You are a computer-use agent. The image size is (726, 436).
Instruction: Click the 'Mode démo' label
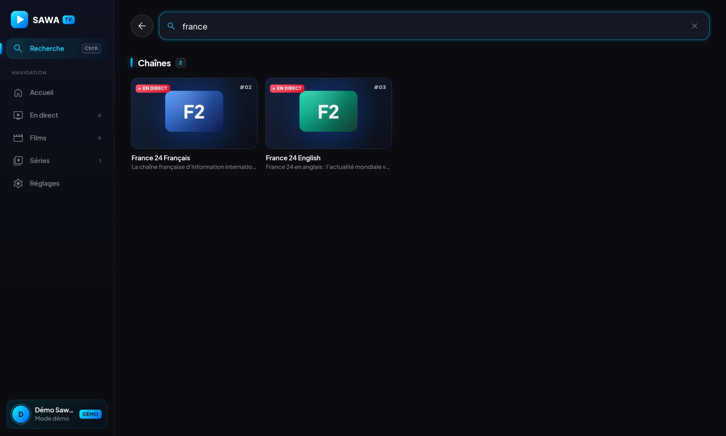pos(52,419)
